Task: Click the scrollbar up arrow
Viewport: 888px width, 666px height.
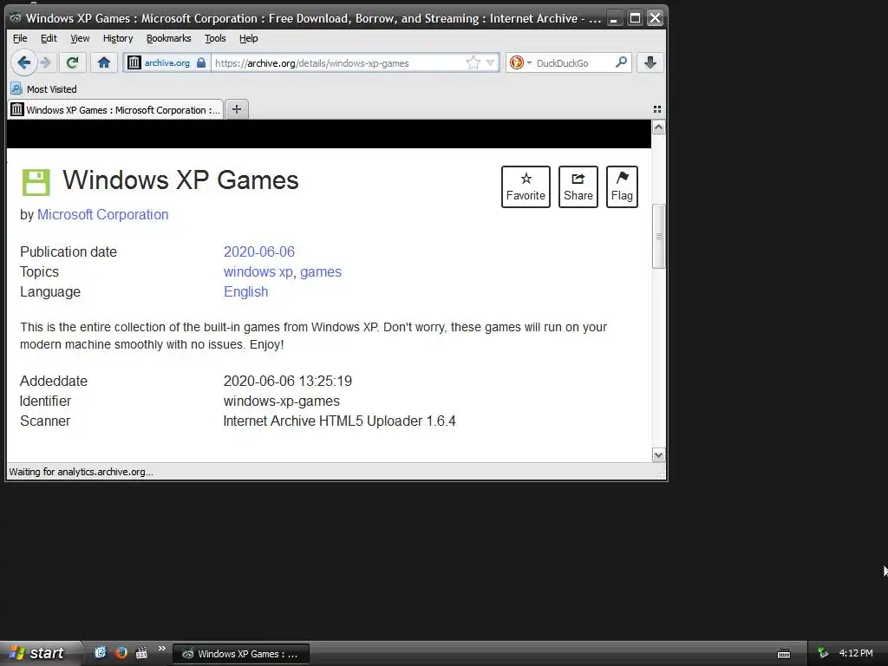Action: (x=658, y=127)
